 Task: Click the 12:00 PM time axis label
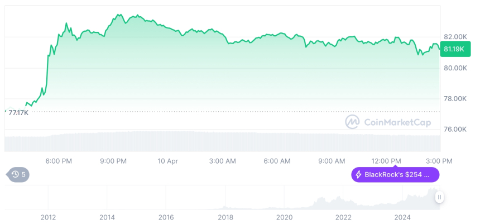pyautogui.click(x=386, y=161)
